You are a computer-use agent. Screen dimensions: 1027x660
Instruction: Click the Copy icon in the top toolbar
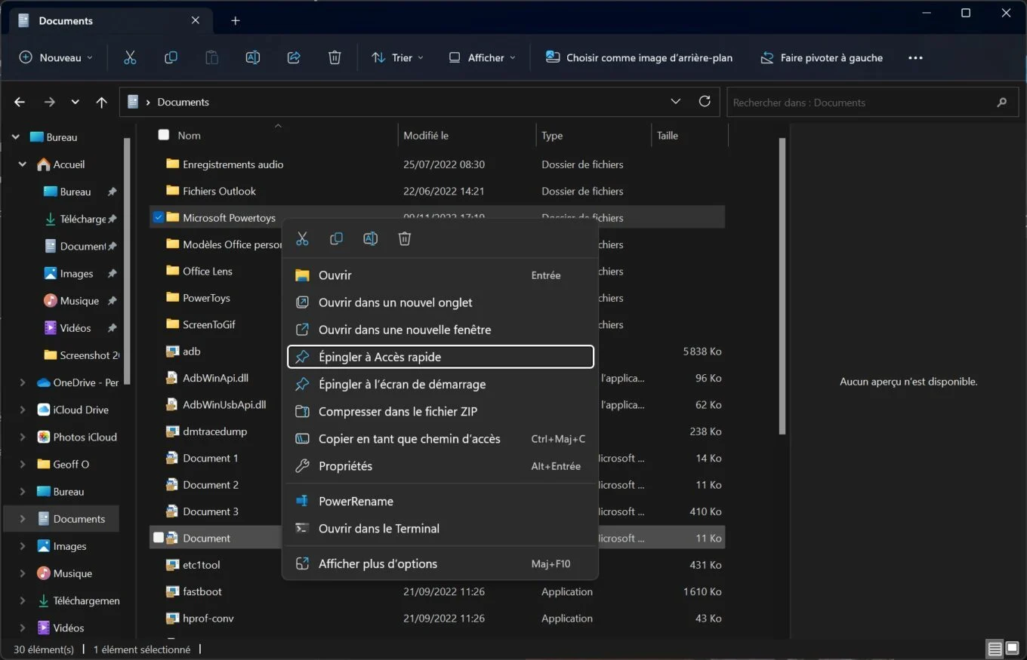171,57
